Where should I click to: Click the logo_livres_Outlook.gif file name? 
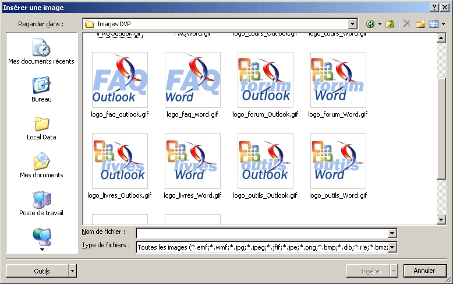(x=119, y=195)
